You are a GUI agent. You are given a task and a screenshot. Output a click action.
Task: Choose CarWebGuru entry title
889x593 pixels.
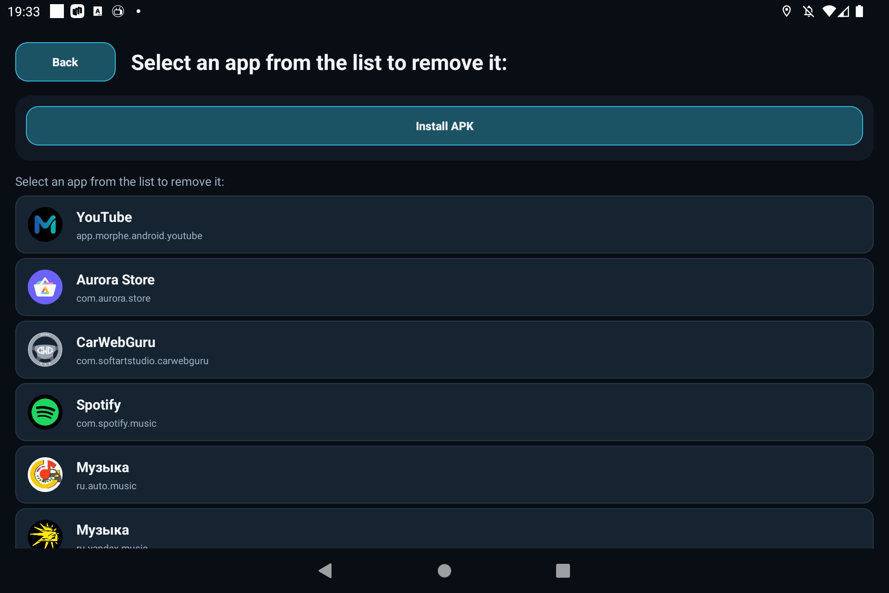pyautogui.click(x=116, y=342)
